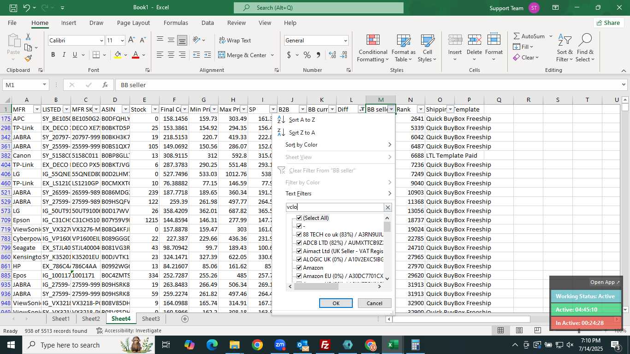The height and width of the screenshot is (354, 630).
Task: Click the Share button
Action: click(608, 23)
